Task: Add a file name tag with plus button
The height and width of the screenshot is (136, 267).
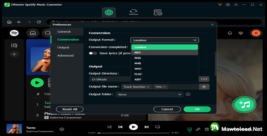Action: 204,87
